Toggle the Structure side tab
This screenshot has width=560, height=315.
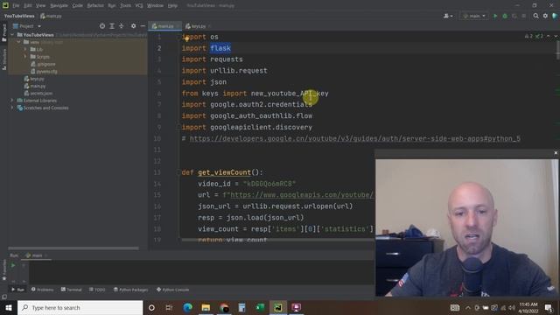point(4,59)
